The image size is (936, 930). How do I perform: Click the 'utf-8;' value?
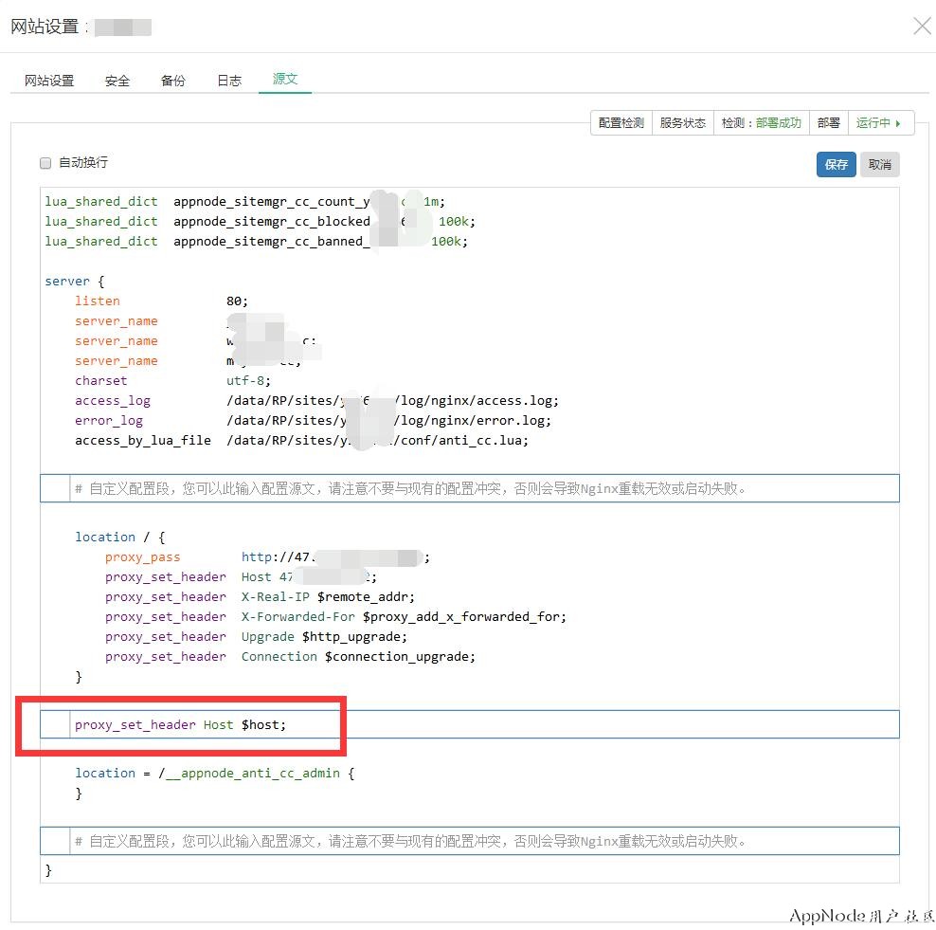248,380
